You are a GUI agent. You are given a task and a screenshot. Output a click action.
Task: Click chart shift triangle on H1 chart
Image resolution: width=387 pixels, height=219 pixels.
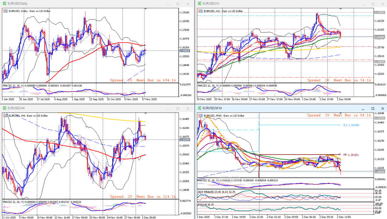[340, 9]
